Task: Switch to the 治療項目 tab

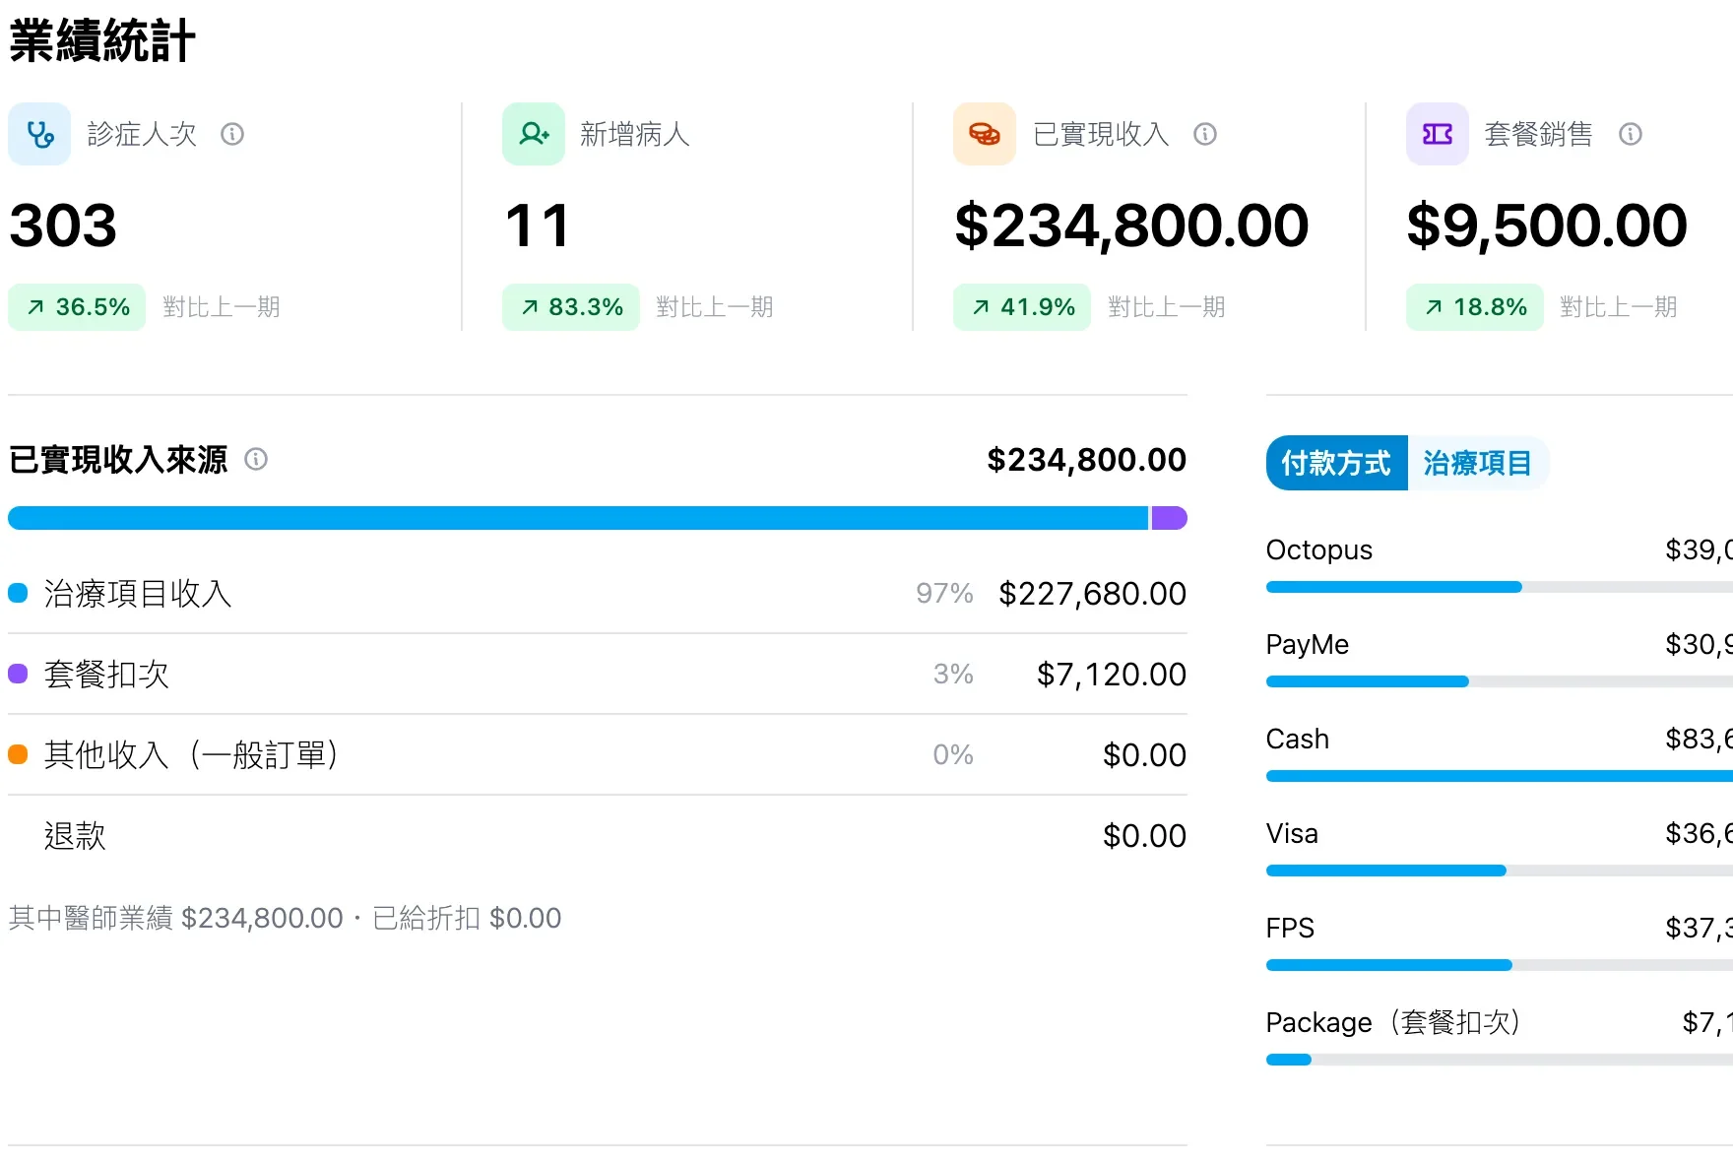Action: coord(1477,463)
